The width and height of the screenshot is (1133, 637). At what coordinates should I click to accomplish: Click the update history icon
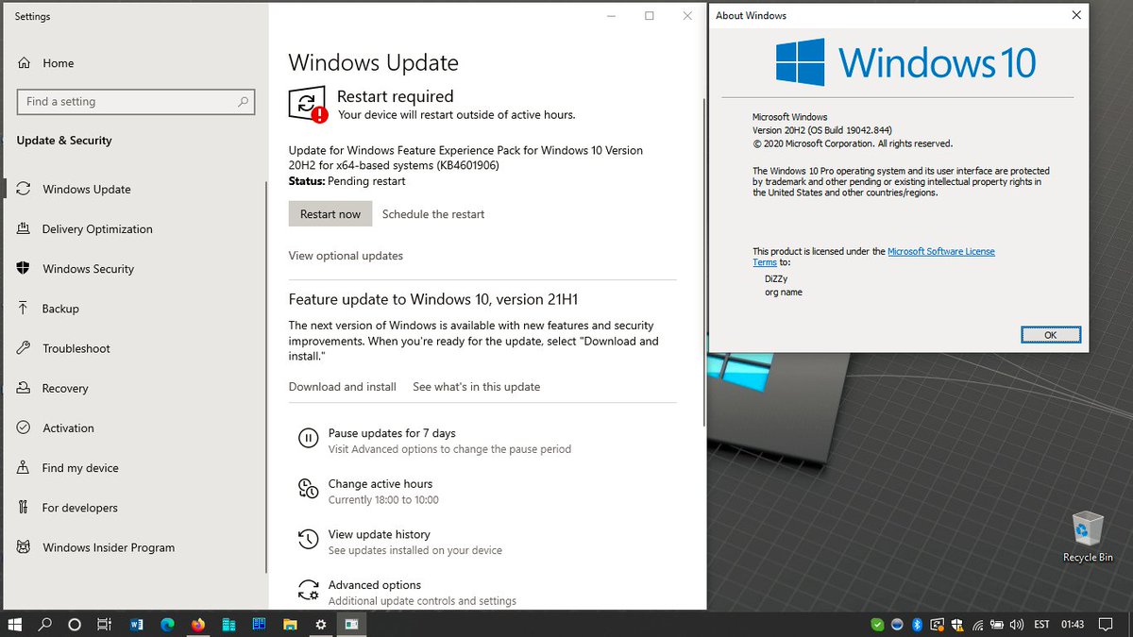(x=308, y=539)
